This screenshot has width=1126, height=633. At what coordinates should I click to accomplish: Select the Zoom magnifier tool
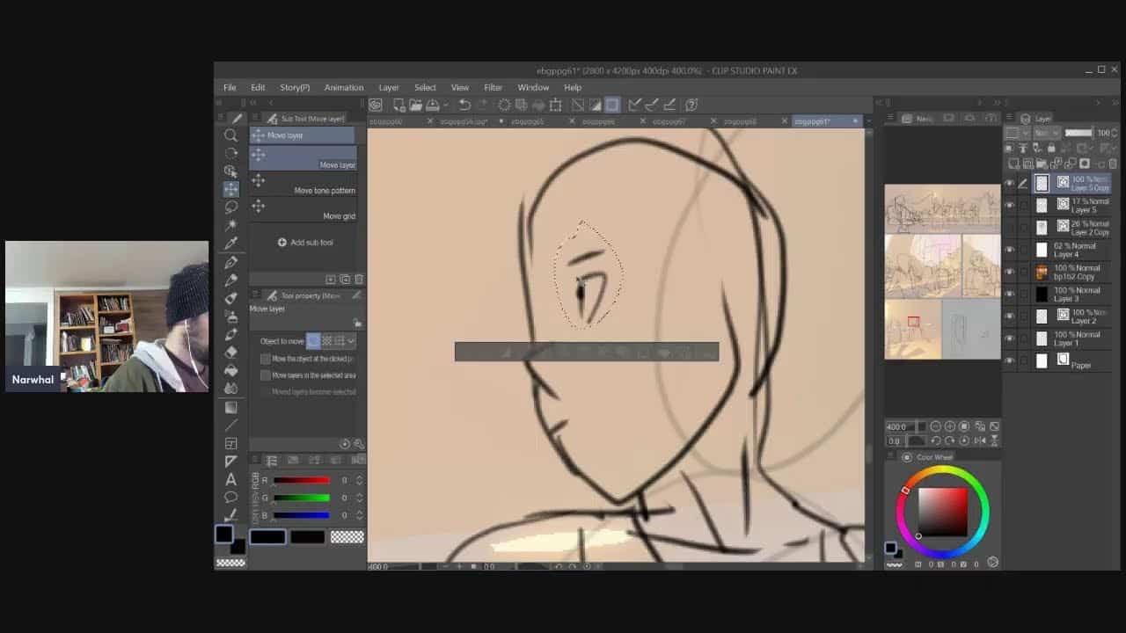[x=230, y=135]
